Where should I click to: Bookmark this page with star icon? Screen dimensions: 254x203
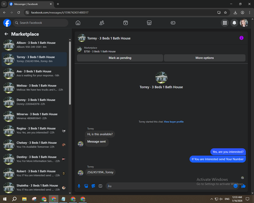pyautogui.click(x=226, y=13)
